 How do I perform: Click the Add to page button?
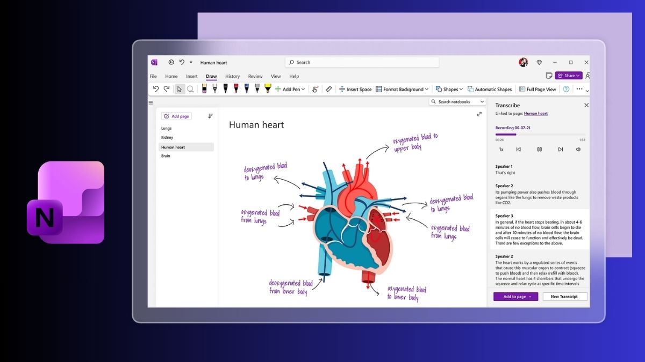(x=514, y=296)
